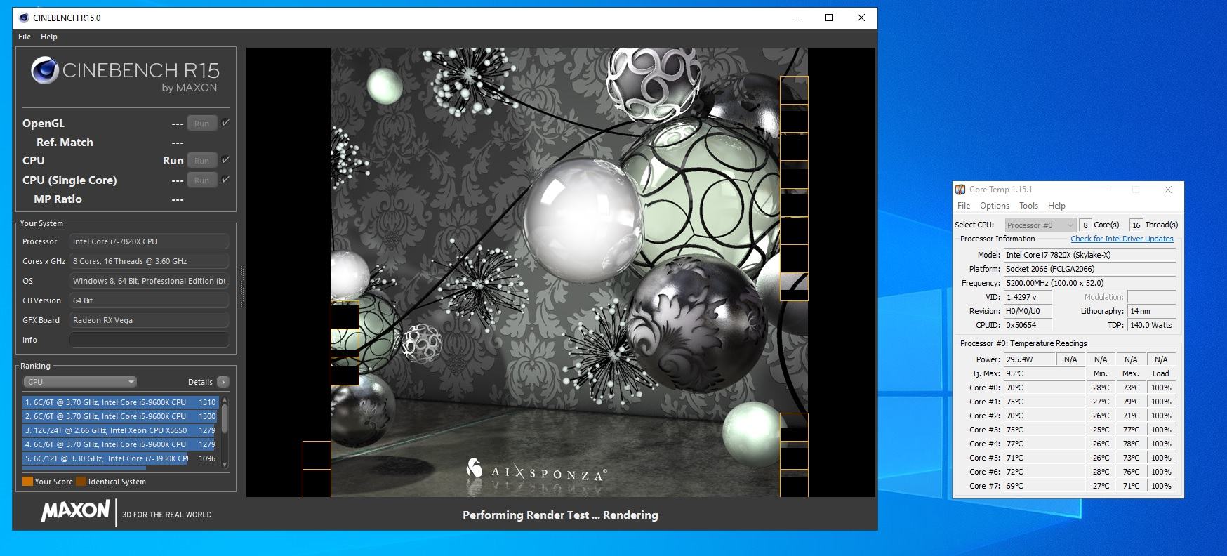
Task: Click Run button for CPU test
Action: 202,161
